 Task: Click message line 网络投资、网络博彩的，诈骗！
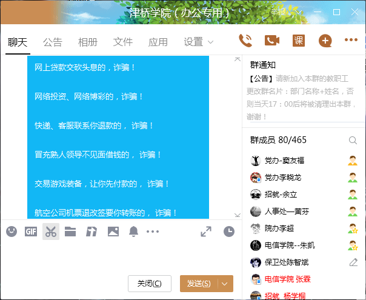tap(88, 96)
